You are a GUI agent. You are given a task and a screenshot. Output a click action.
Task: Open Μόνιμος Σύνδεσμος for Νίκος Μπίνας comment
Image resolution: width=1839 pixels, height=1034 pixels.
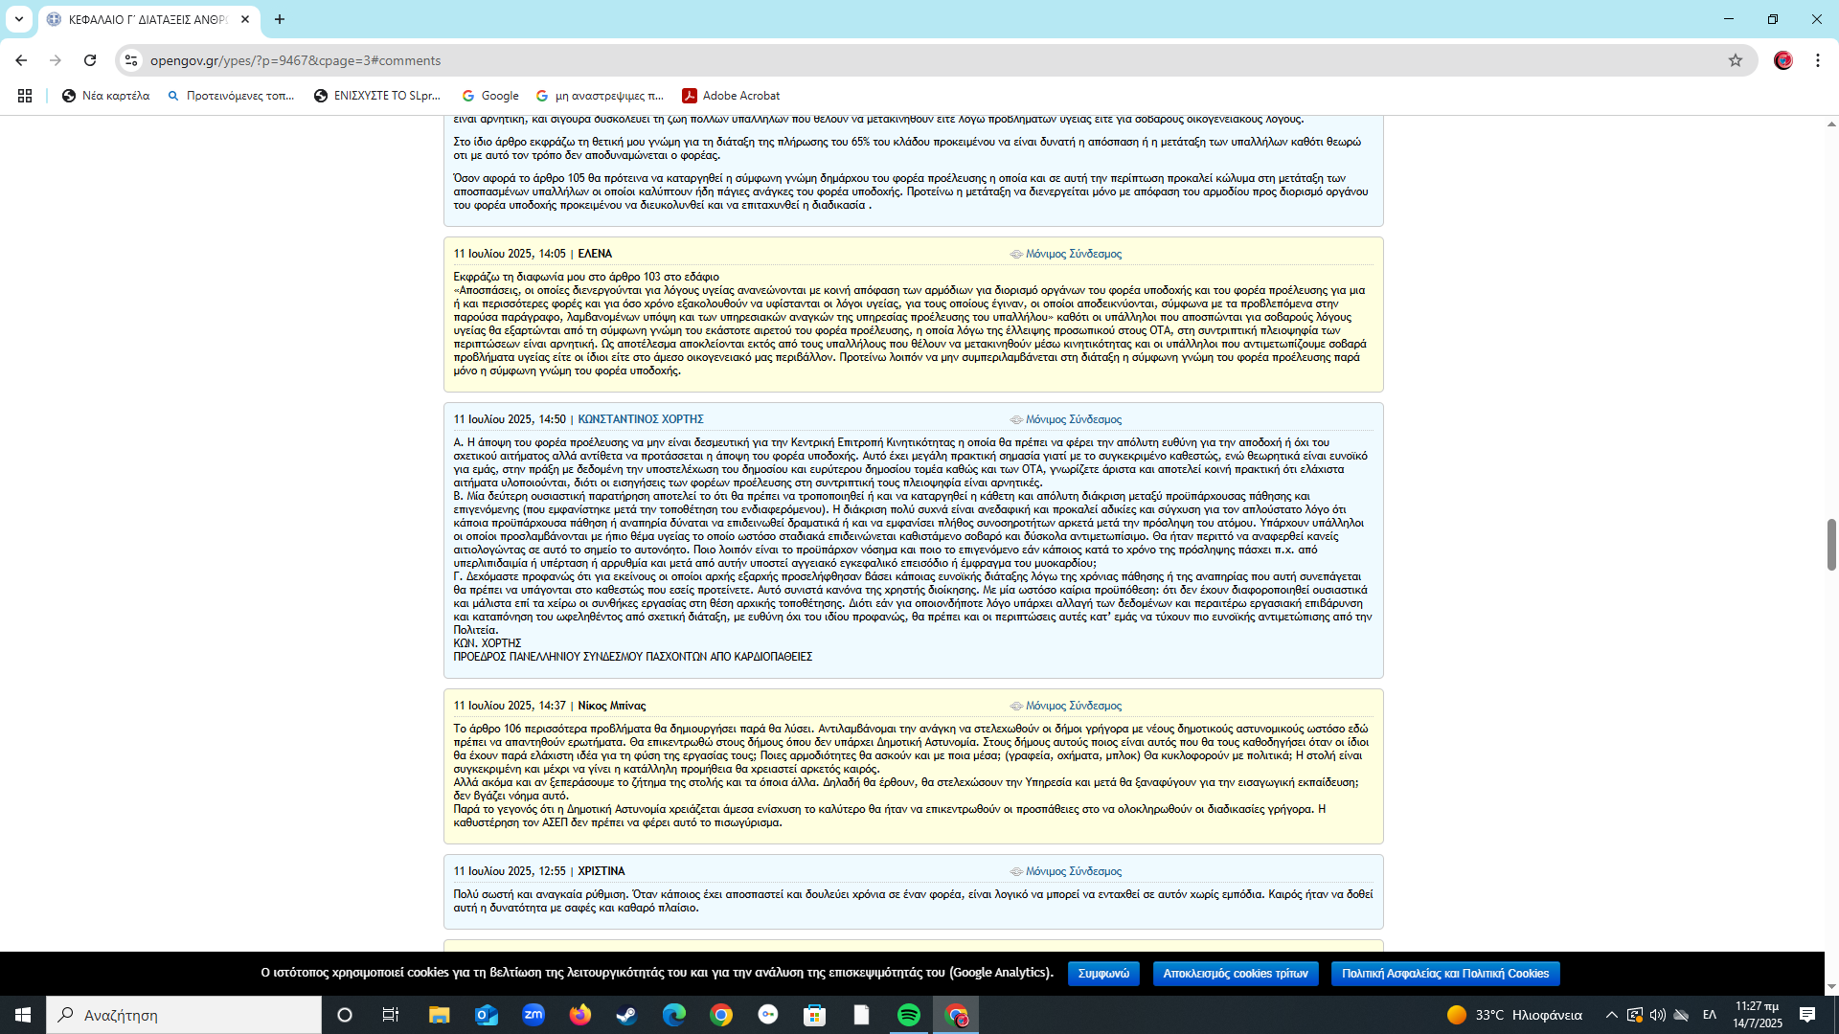[x=1073, y=706]
